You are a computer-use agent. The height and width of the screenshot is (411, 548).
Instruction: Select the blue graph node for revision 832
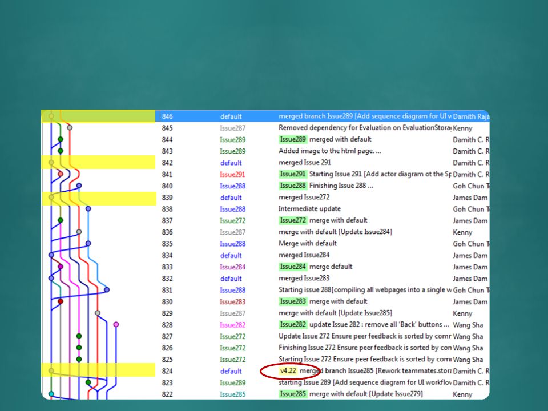pos(51,278)
